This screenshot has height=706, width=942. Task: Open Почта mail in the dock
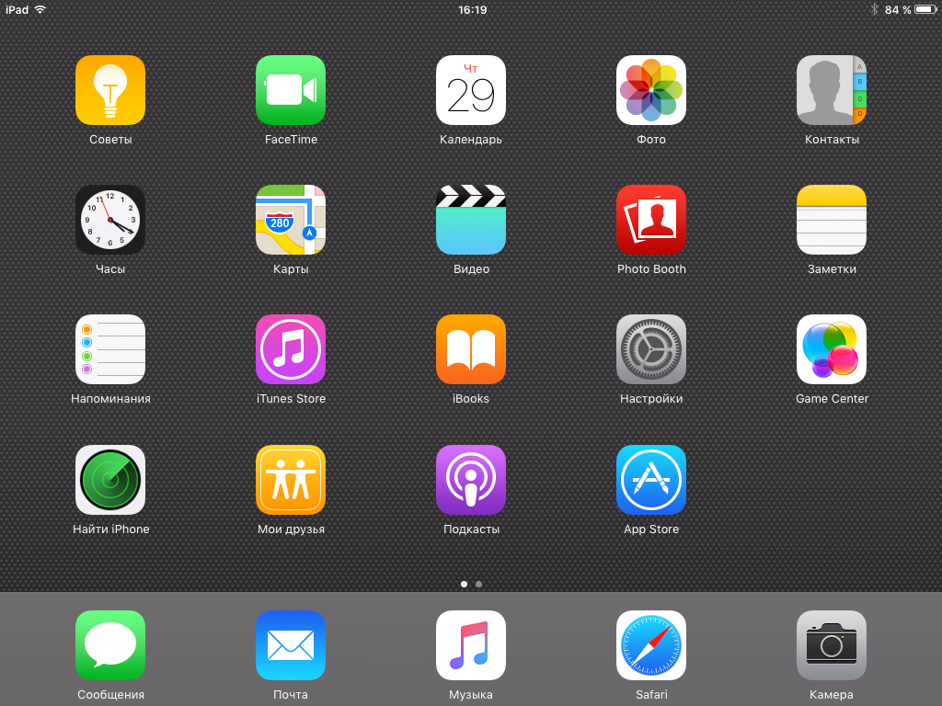291,645
